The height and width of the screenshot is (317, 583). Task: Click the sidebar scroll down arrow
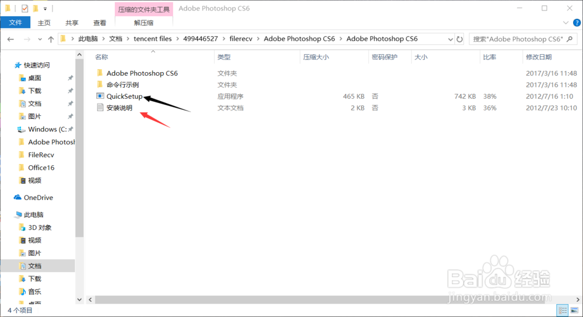79,300
